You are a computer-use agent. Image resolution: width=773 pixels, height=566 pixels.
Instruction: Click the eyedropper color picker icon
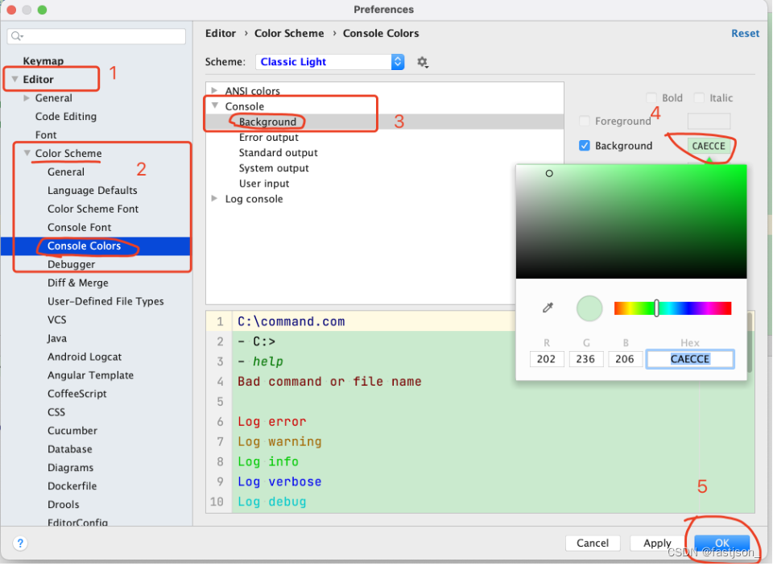pyautogui.click(x=548, y=308)
